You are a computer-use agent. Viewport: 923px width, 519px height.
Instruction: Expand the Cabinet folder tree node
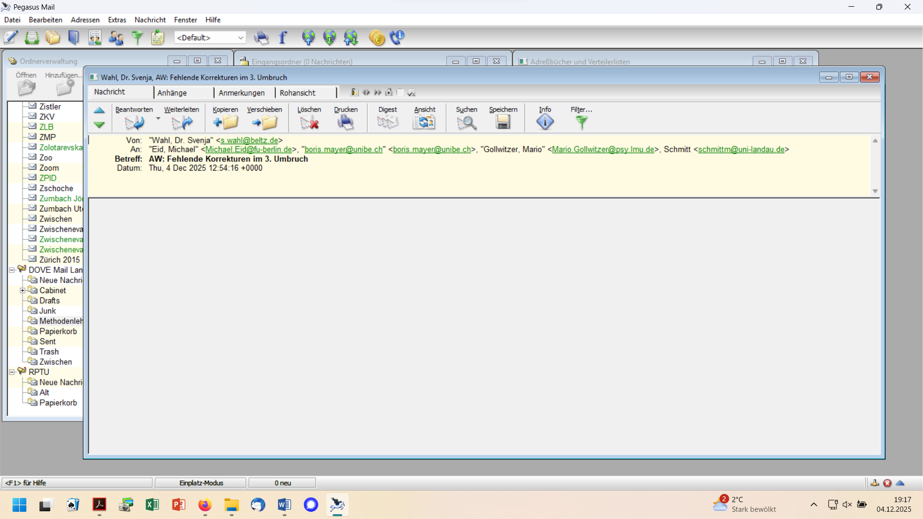pyautogui.click(x=22, y=290)
